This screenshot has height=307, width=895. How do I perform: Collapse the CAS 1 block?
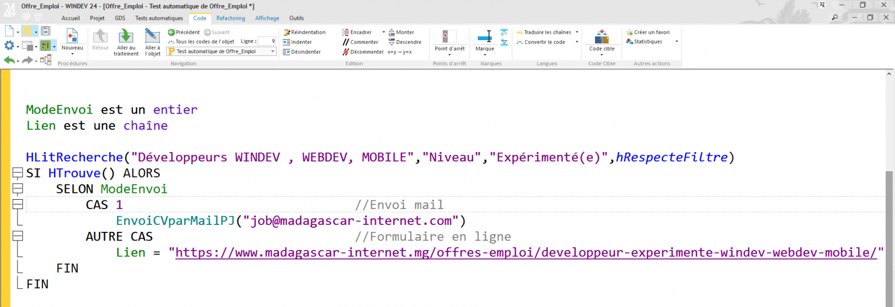pos(17,204)
